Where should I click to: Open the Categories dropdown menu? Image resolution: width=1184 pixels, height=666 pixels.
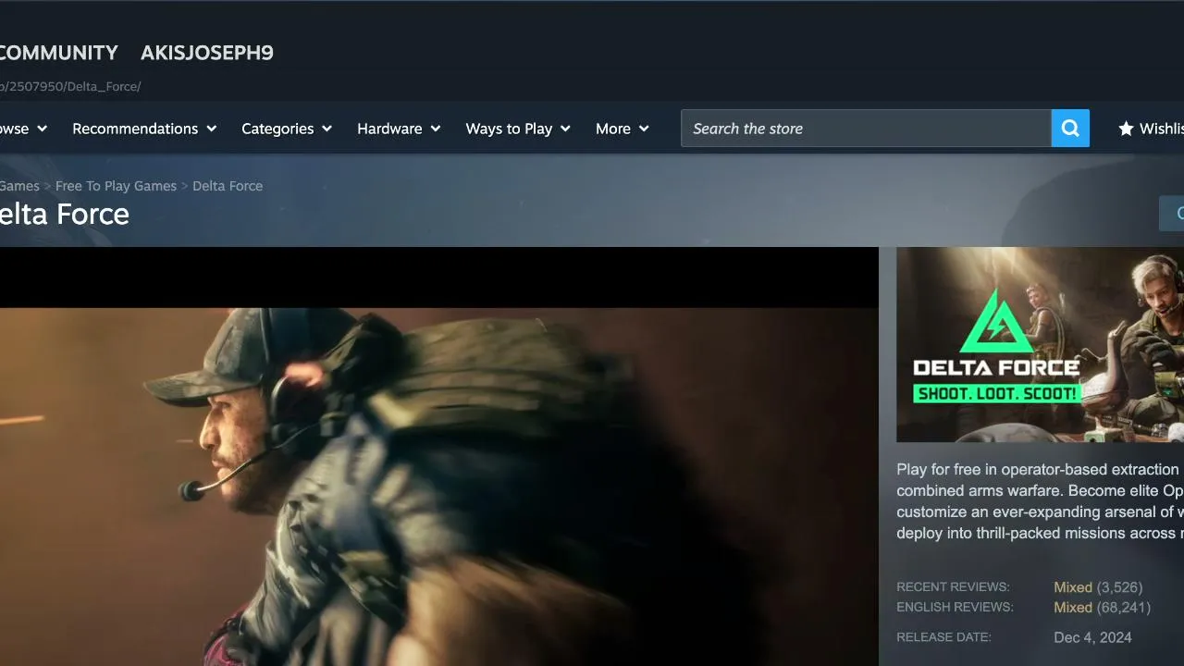point(287,129)
